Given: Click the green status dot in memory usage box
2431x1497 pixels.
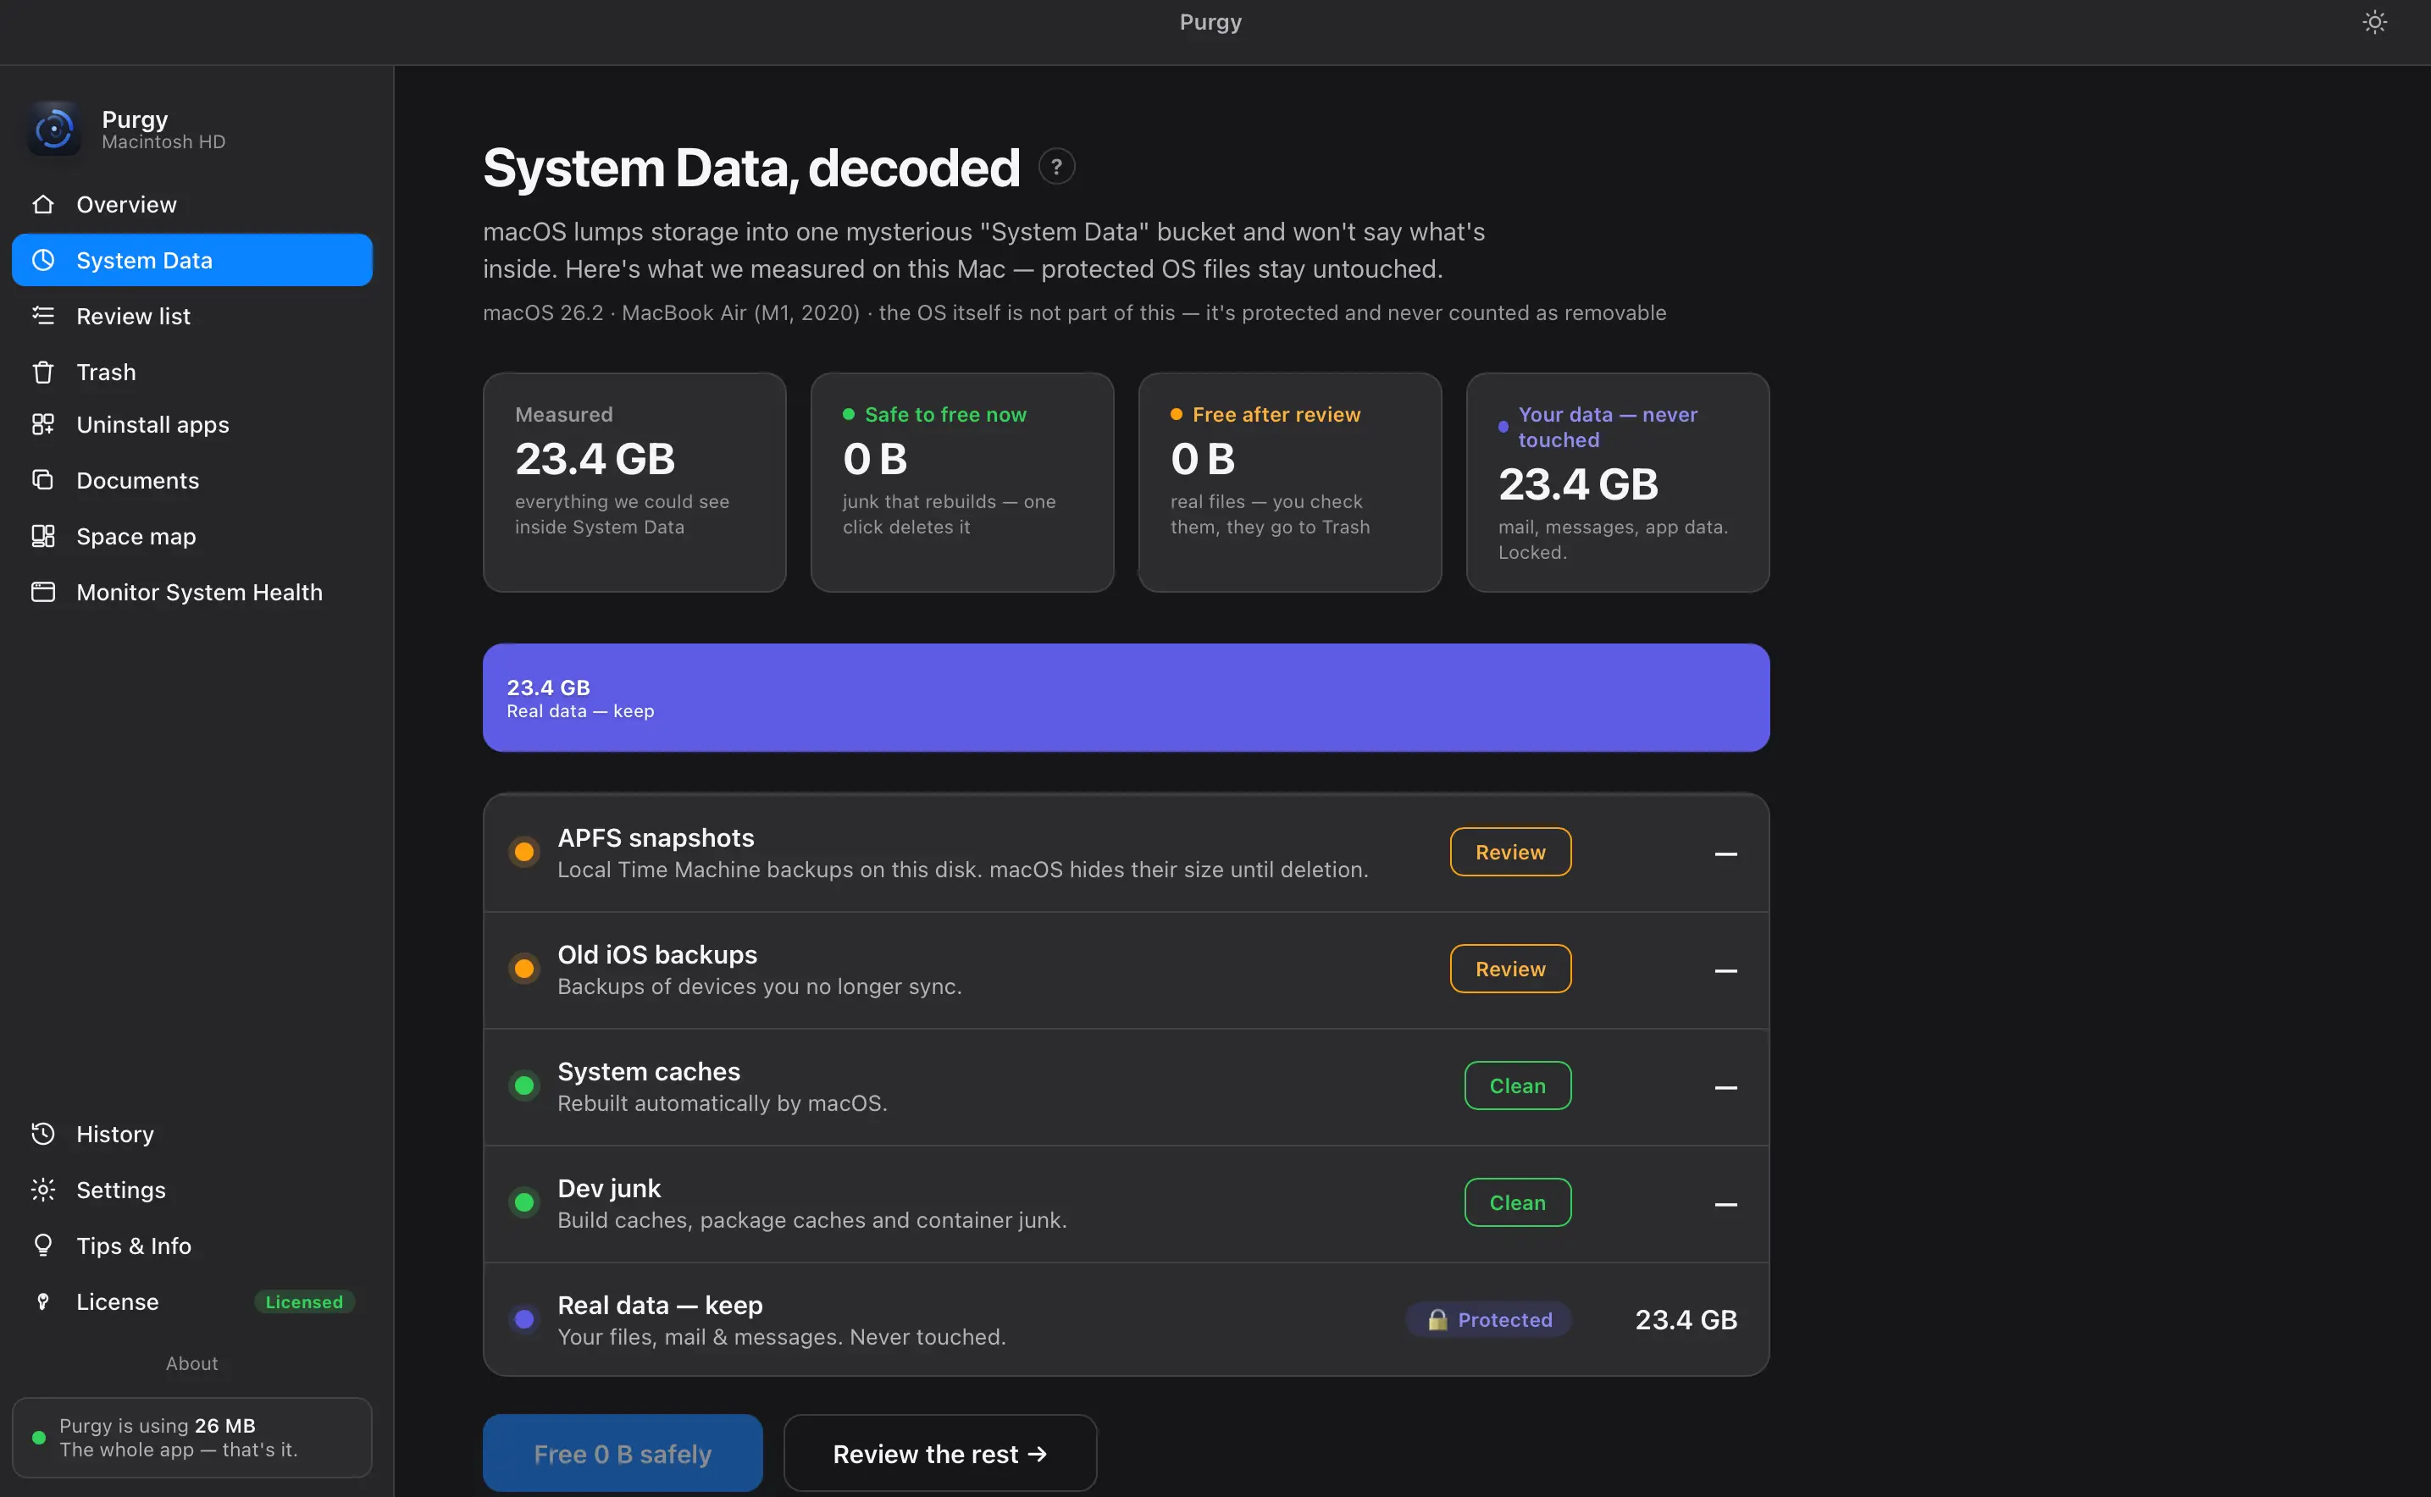Looking at the screenshot, I should (x=39, y=1438).
